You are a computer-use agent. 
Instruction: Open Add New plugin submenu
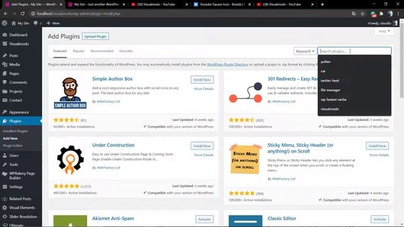point(10,138)
